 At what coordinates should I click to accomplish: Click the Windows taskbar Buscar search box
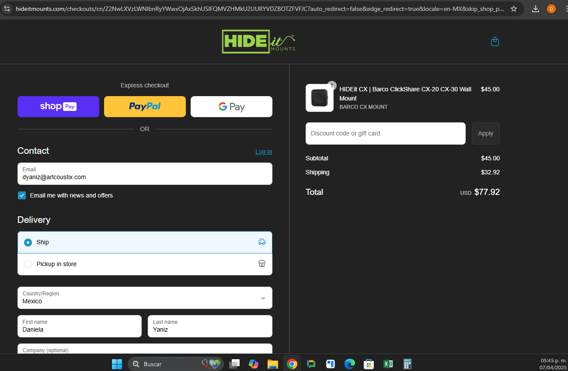[175, 364]
